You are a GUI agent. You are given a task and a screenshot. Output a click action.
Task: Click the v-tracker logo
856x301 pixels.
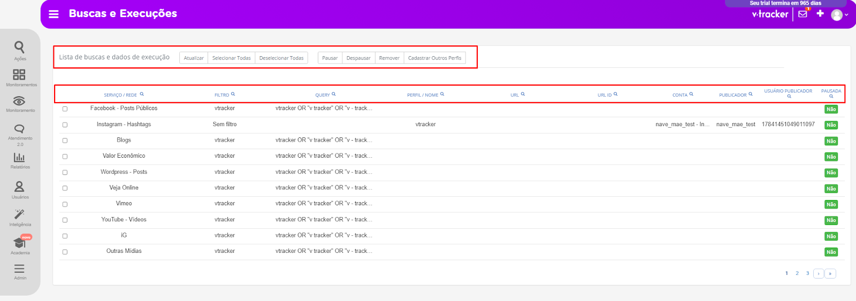coord(770,14)
